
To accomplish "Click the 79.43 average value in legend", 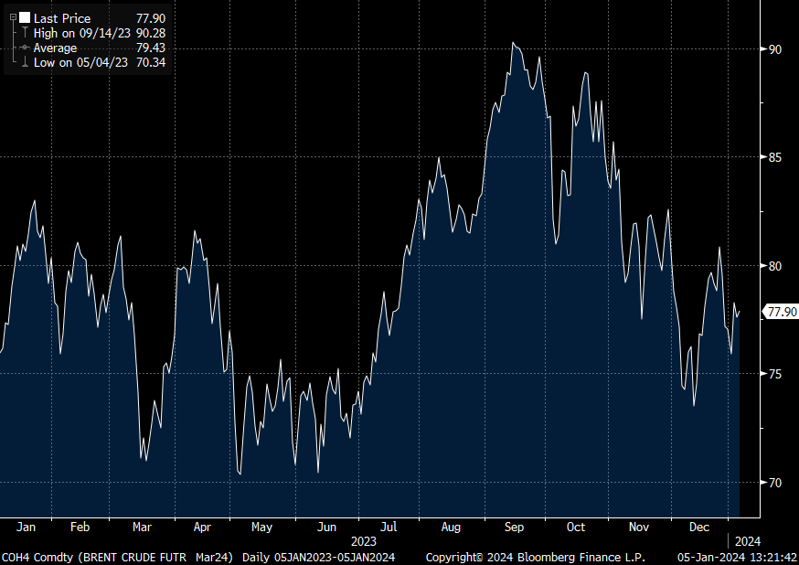I will click(x=150, y=48).
